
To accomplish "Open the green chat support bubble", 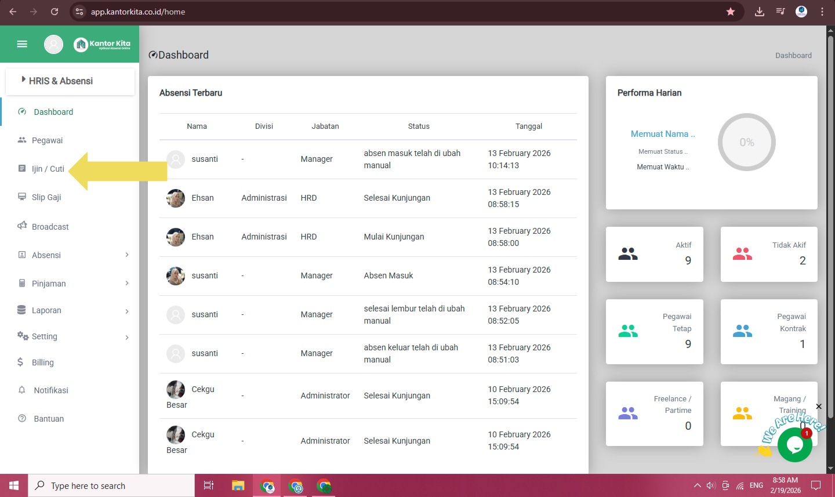I will coord(794,445).
